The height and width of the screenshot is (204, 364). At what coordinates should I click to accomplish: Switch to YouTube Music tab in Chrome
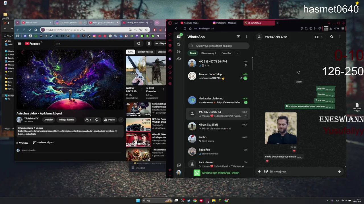point(37,23)
